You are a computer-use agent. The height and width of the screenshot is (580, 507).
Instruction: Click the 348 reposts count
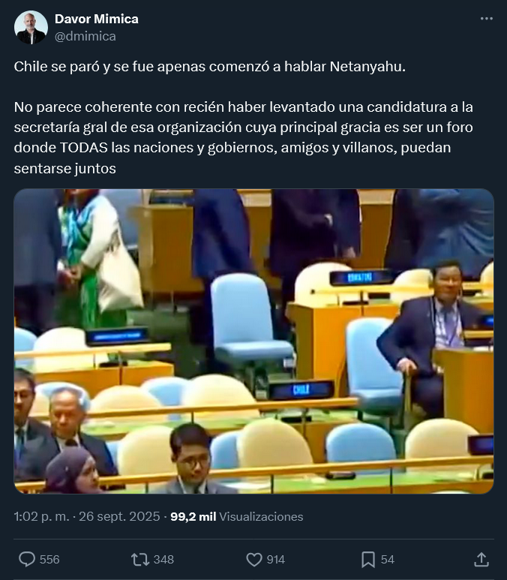163,559
